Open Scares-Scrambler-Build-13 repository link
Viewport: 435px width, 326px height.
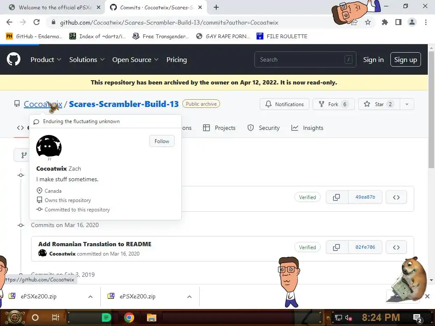coord(124,104)
